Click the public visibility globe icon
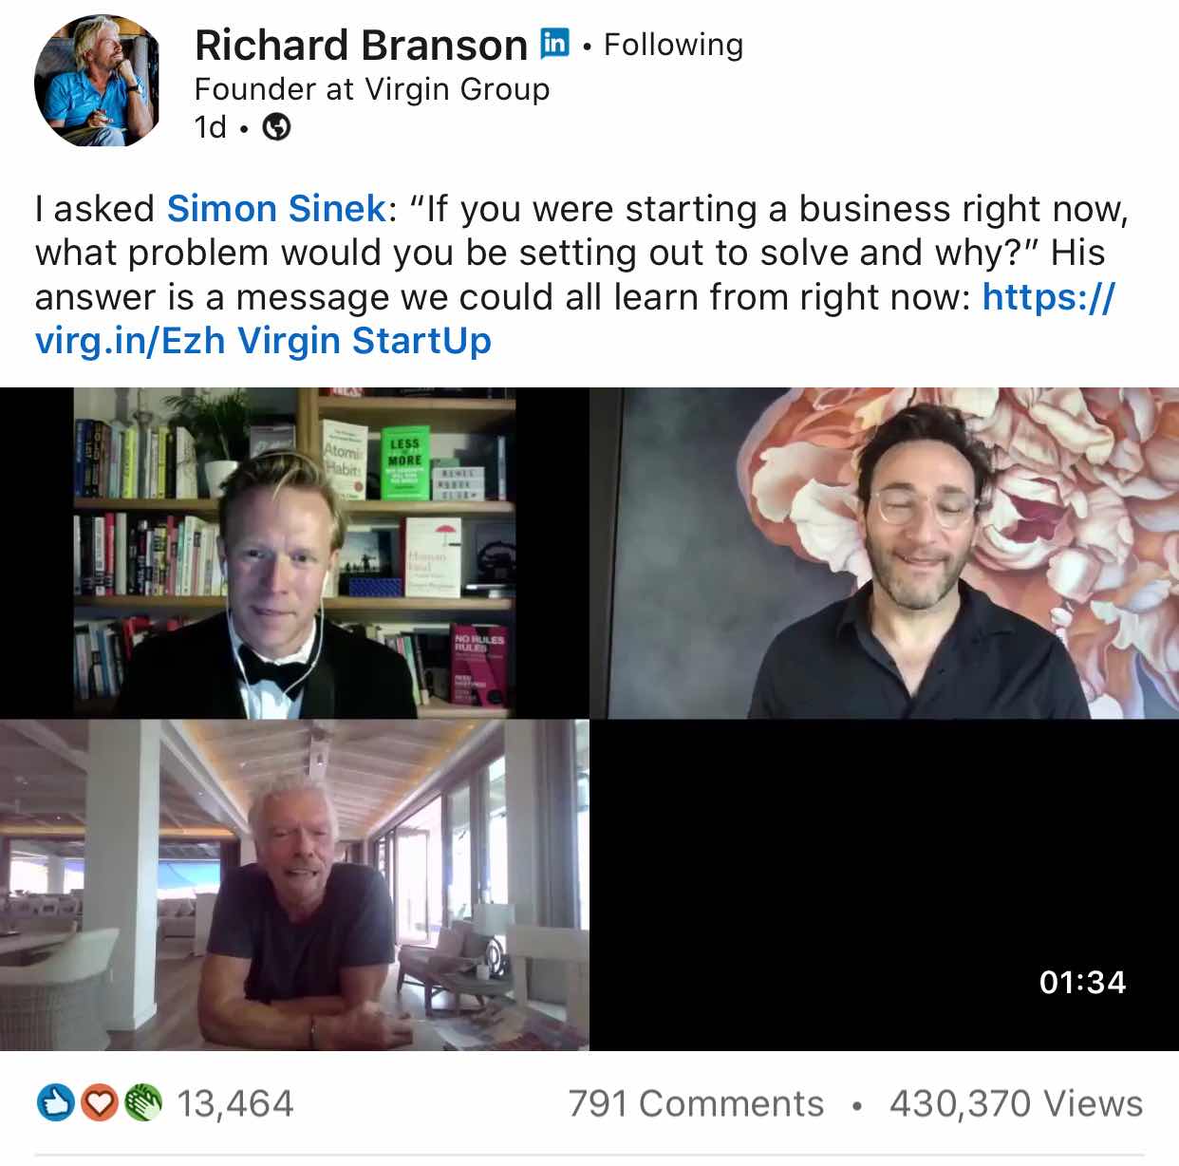1179x1166 pixels. (276, 126)
